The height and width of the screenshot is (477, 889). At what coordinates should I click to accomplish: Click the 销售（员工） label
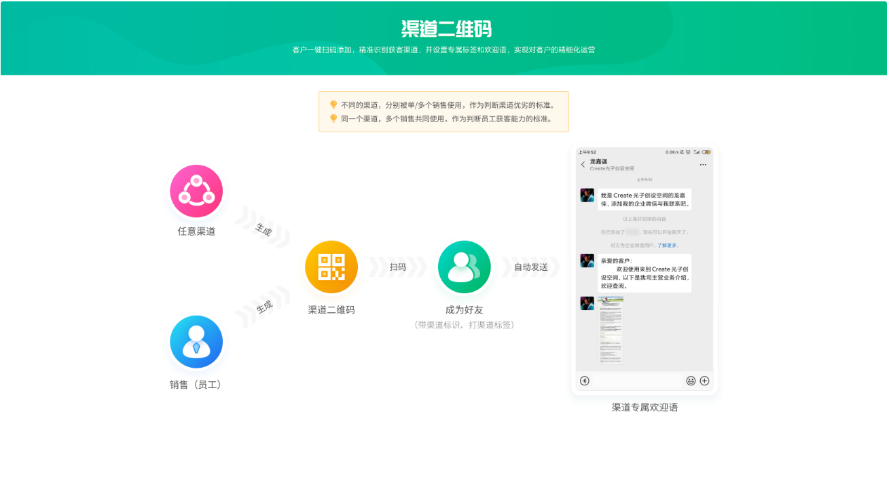point(196,385)
